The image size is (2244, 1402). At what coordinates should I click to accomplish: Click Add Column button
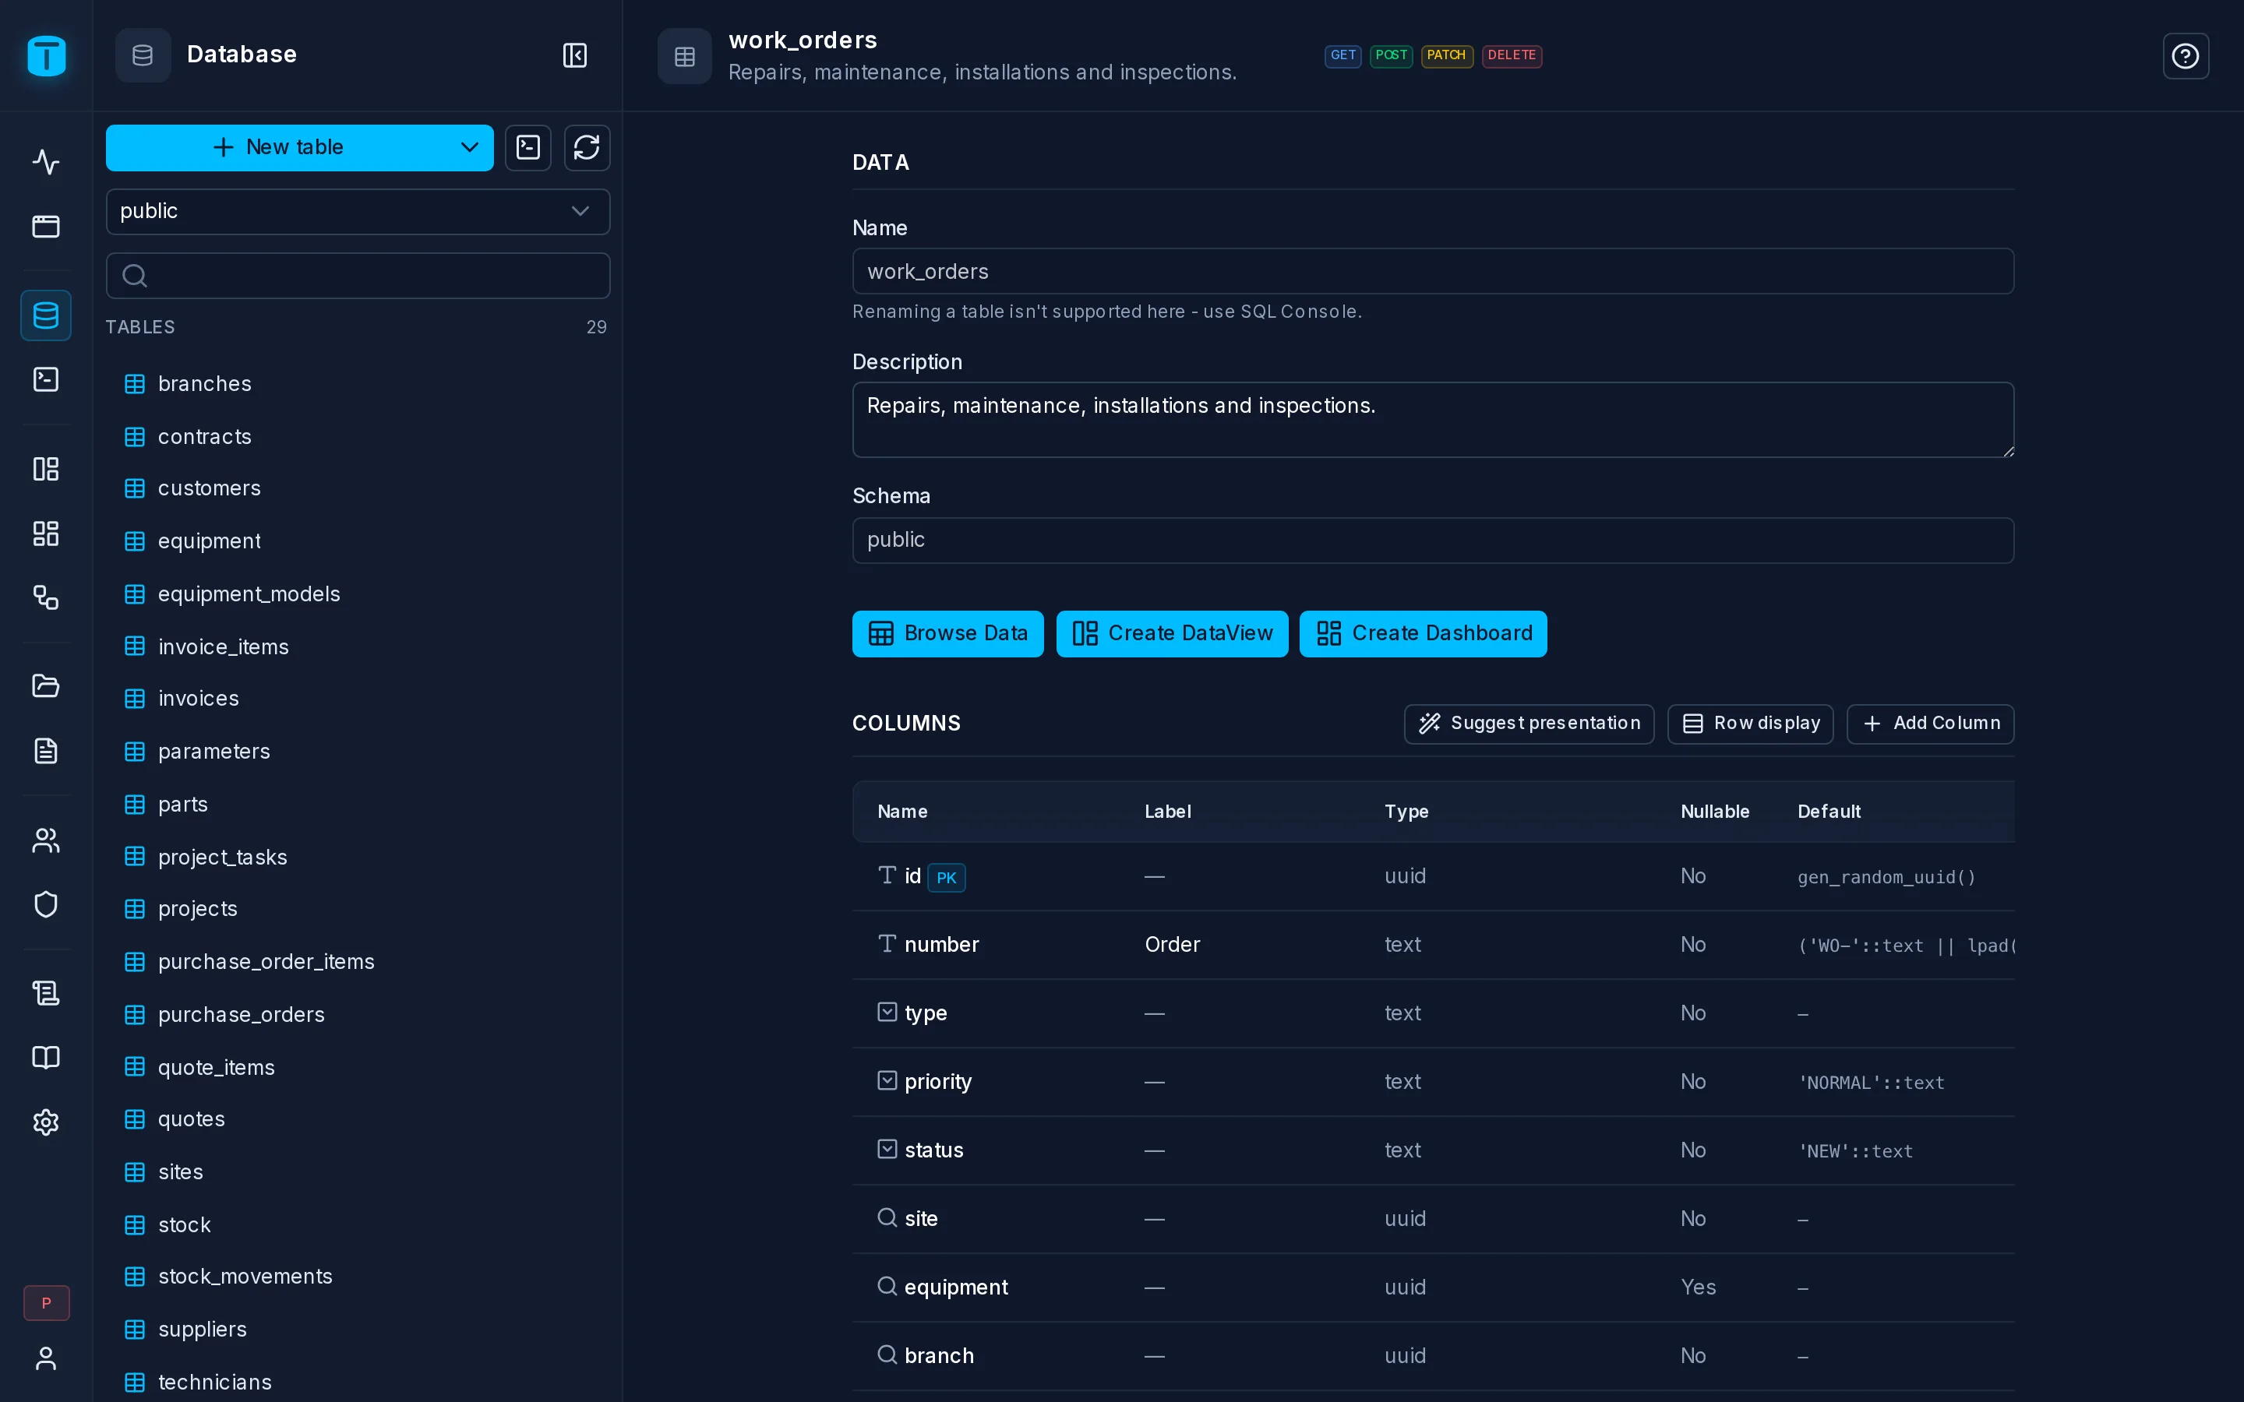(x=1931, y=724)
